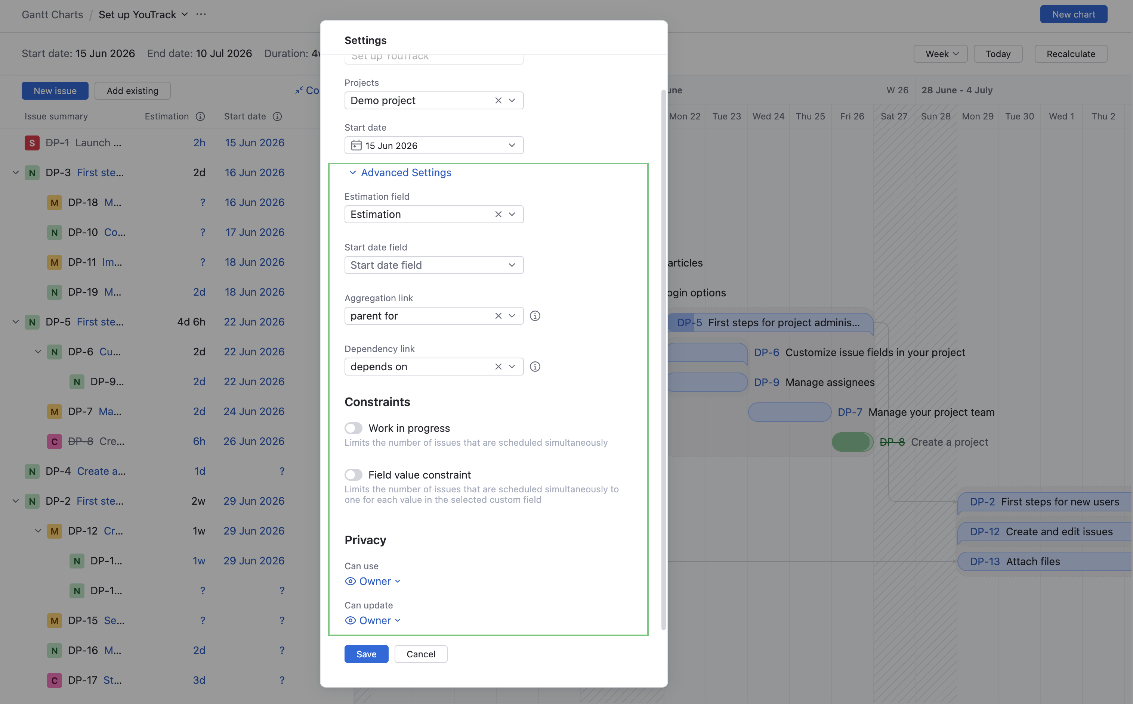Screen dimensions: 1133x704
Task: Go to Gantt Charts breadcrumb
Action: pyautogui.click(x=53, y=15)
